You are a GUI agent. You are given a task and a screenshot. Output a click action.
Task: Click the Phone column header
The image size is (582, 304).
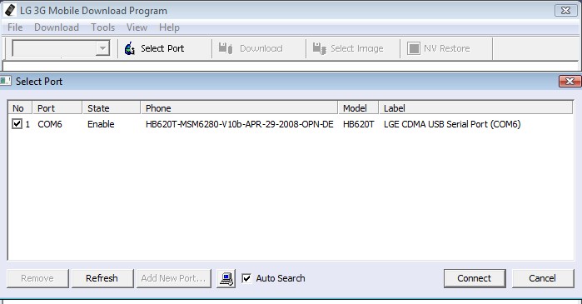tap(240, 108)
